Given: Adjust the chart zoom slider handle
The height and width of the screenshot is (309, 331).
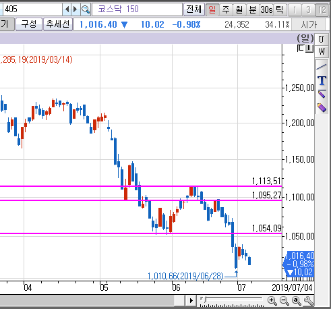Looking at the screenshot, I should coord(205,299).
